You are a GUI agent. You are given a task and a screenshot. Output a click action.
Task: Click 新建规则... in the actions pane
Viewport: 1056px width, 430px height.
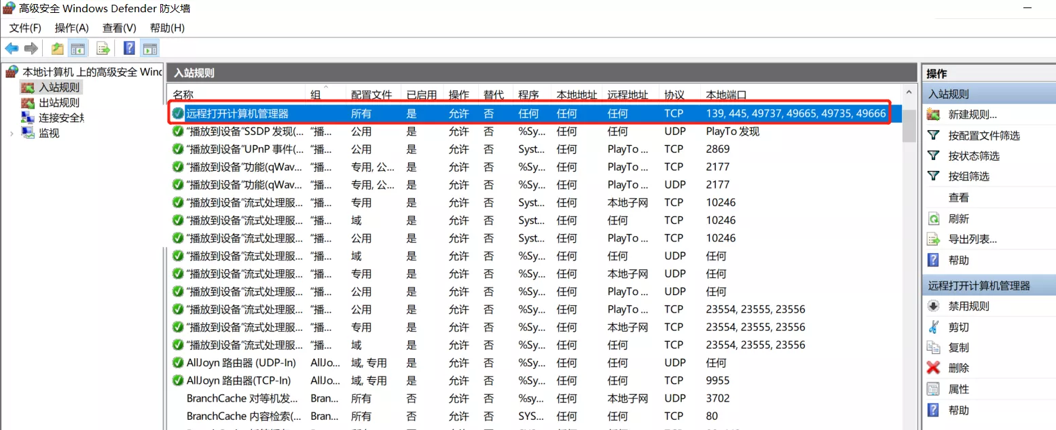(972, 115)
